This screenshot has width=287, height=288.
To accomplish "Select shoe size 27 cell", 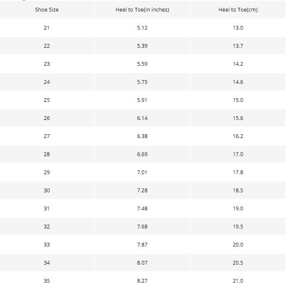I will [x=47, y=136].
